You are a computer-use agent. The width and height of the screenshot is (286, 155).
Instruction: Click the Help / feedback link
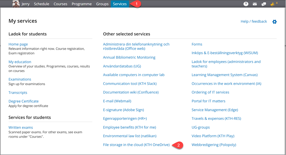(x=254, y=21)
